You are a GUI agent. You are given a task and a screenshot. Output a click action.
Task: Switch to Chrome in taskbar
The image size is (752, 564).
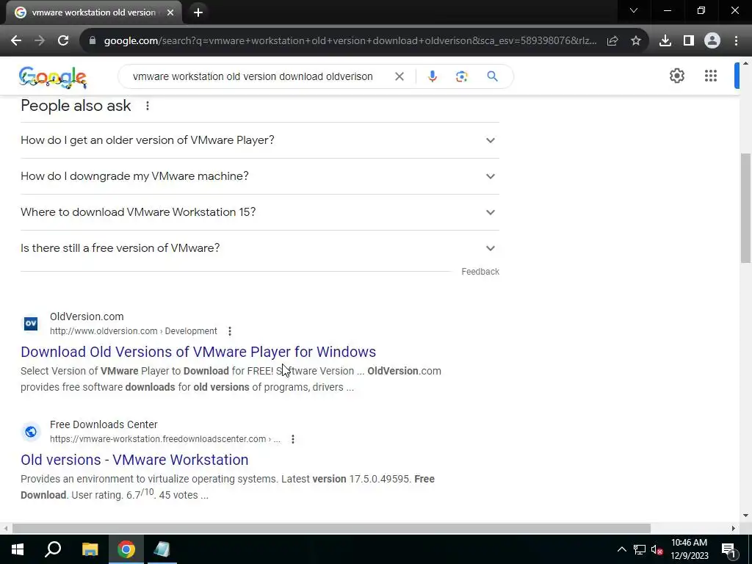(126, 549)
